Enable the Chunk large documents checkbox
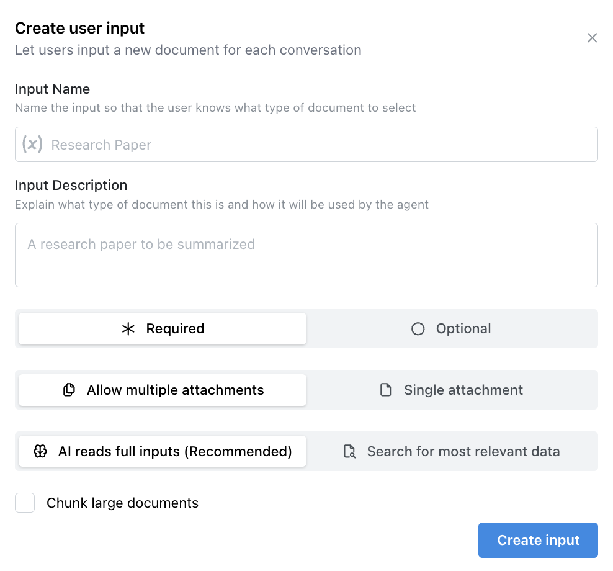 click(x=25, y=503)
